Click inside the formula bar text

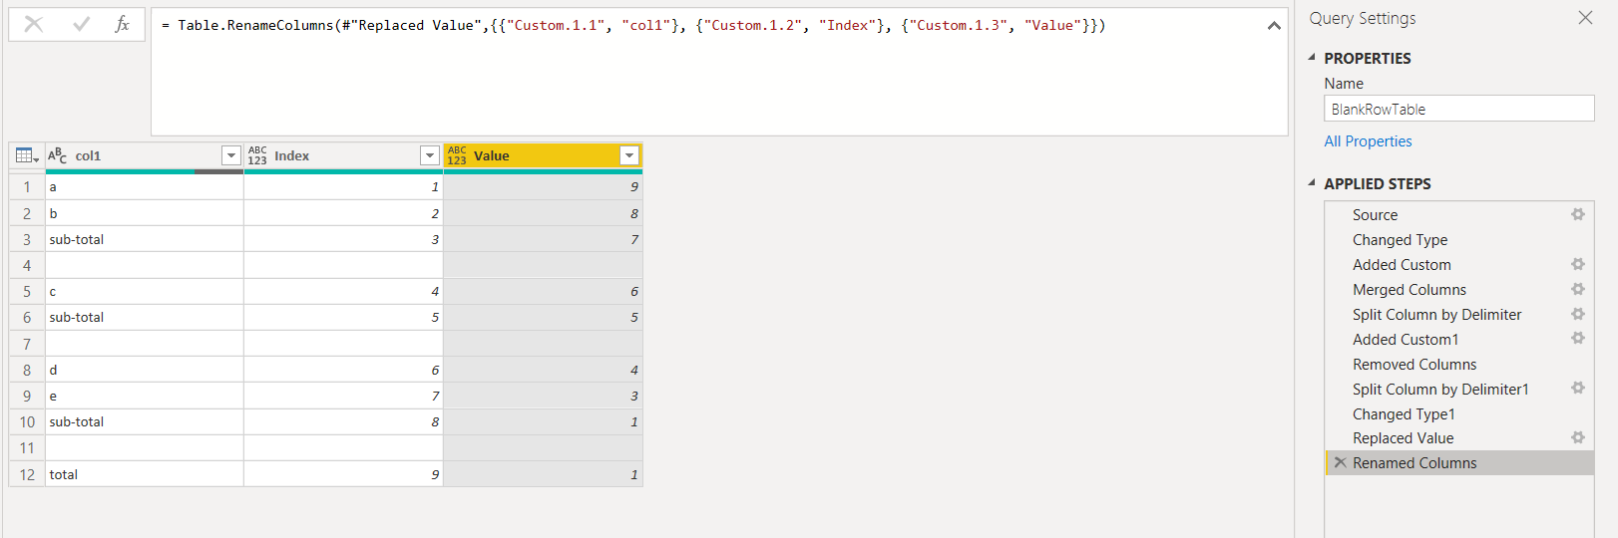point(719,72)
